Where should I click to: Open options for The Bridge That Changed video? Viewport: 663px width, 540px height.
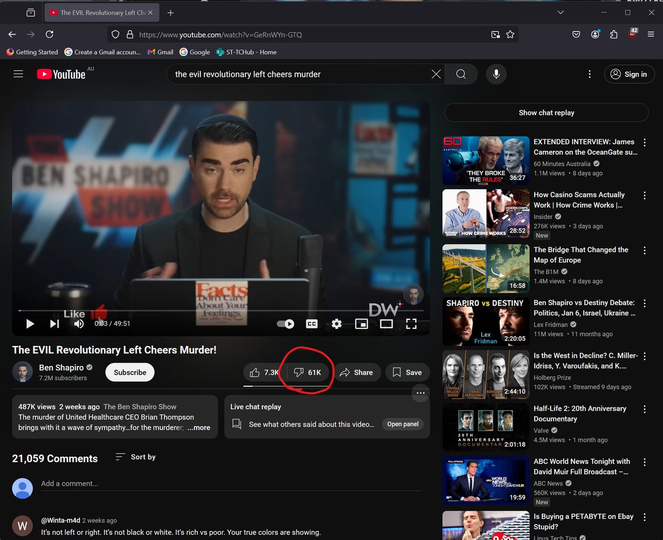click(644, 250)
